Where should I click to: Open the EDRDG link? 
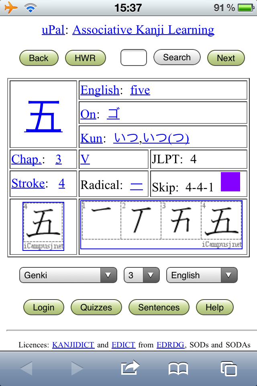pos(170,345)
